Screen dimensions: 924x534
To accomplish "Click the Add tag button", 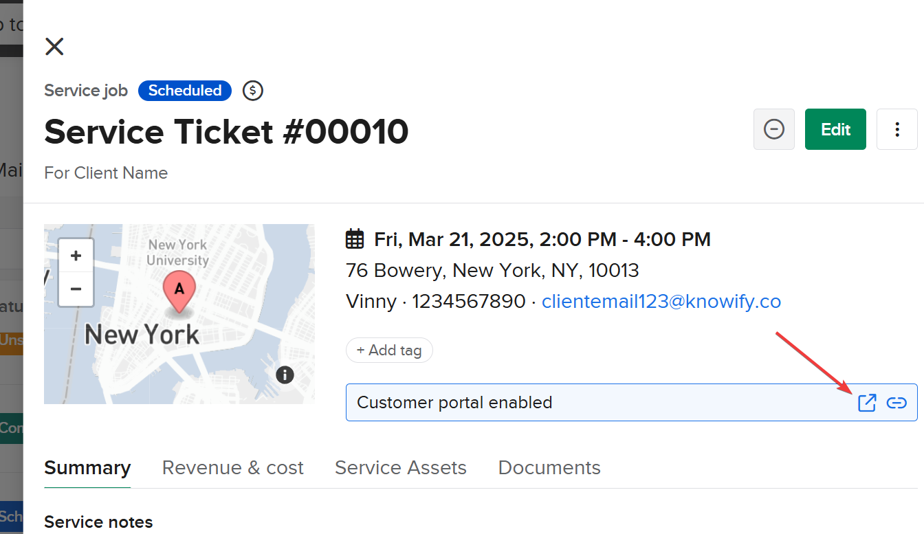I will [x=389, y=350].
